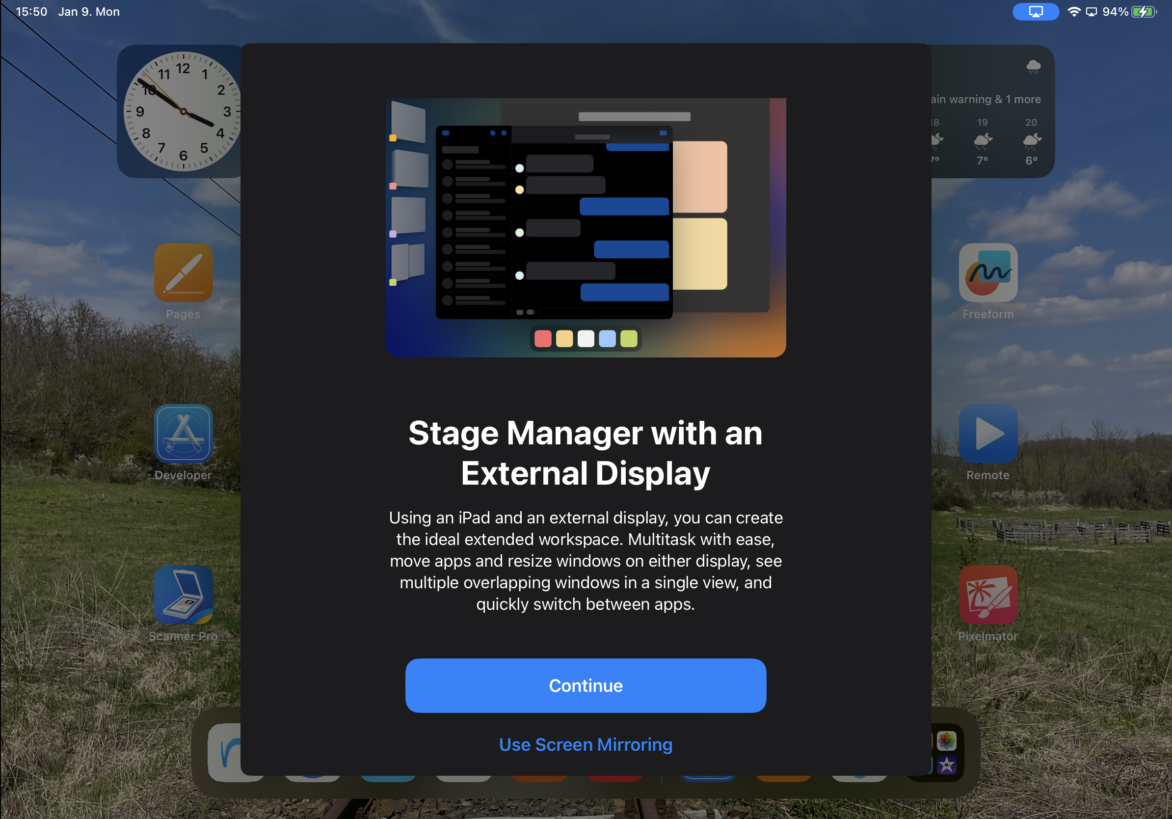Open the Freeform app icon
Image resolution: width=1172 pixels, height=819 pixels.
(988, 273)
